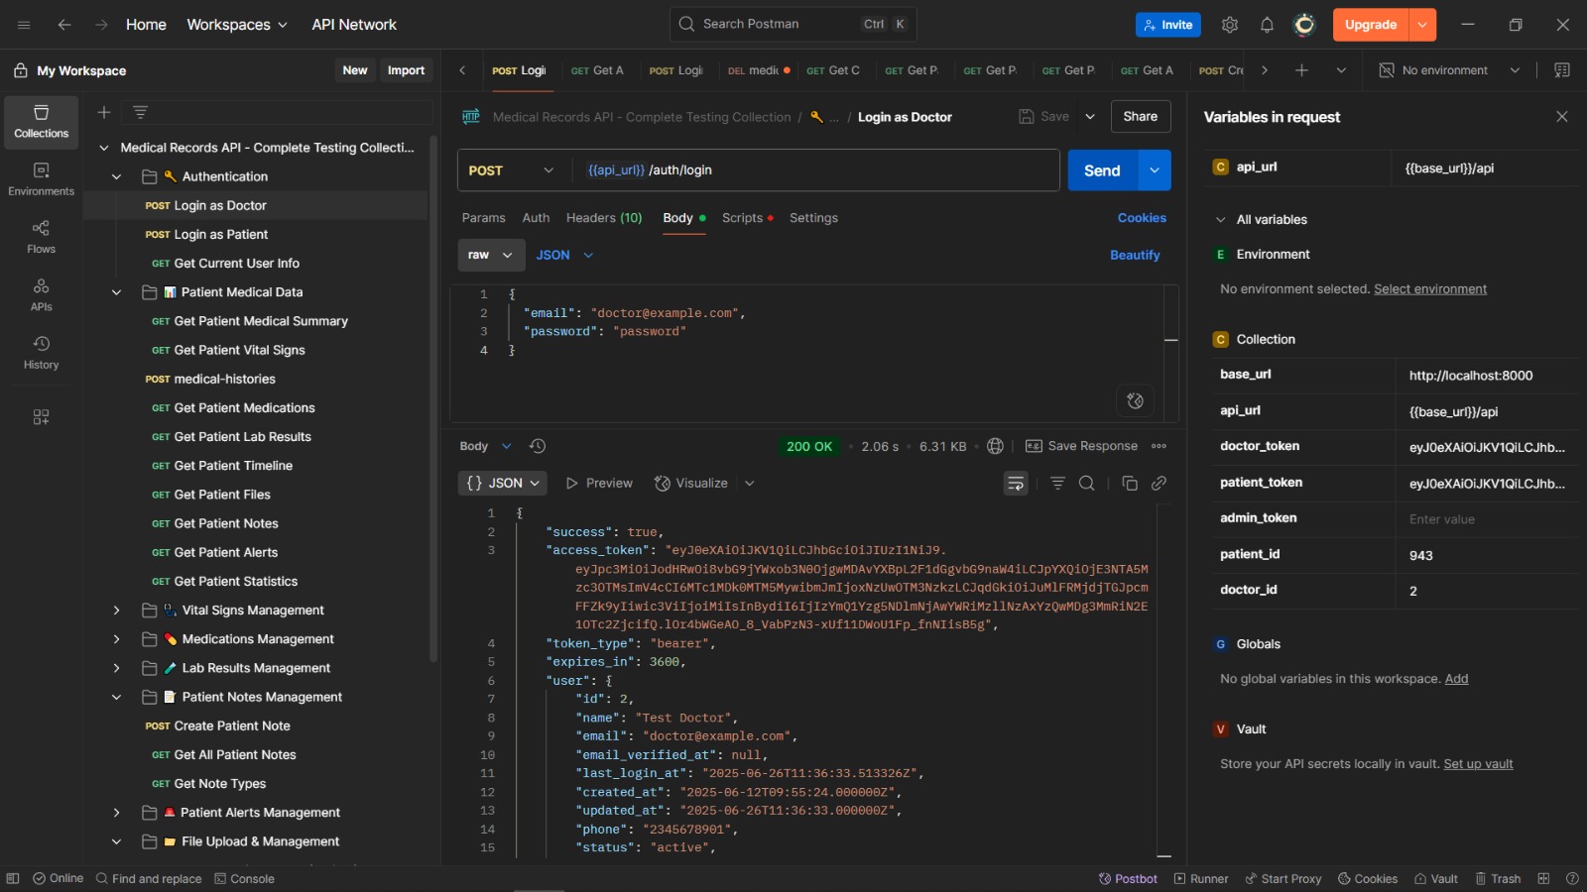Go back with the back arrow

(64, 25)
